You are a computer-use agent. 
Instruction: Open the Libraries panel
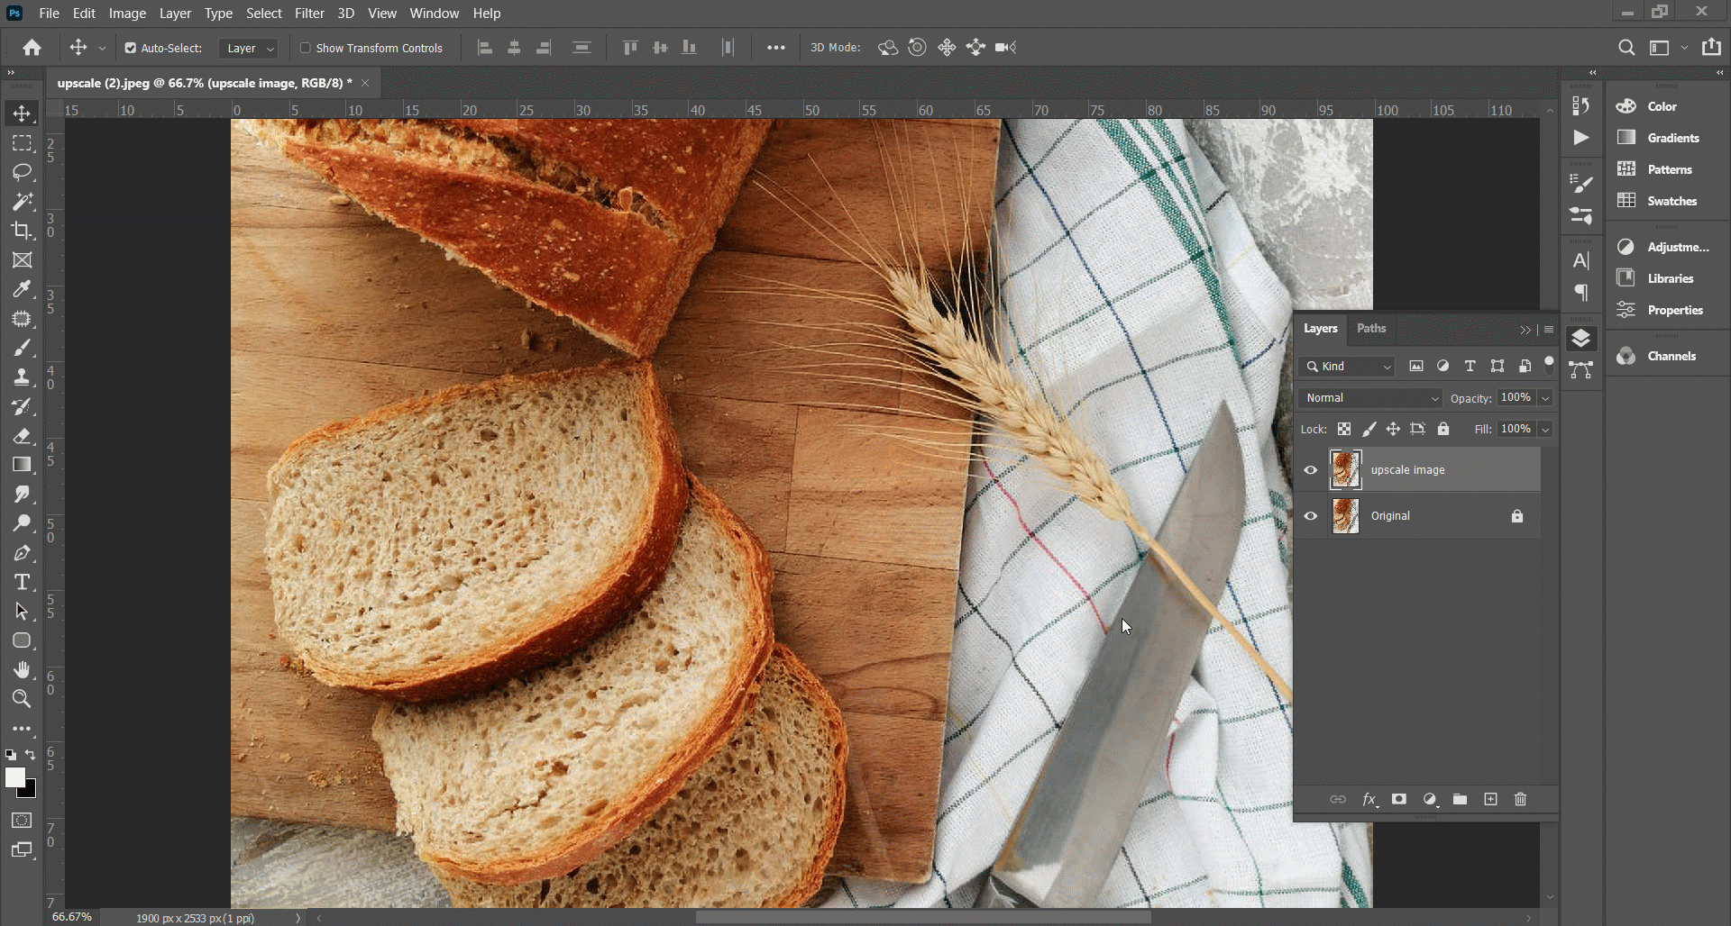pyautogui.click(x=1668, y=278)
